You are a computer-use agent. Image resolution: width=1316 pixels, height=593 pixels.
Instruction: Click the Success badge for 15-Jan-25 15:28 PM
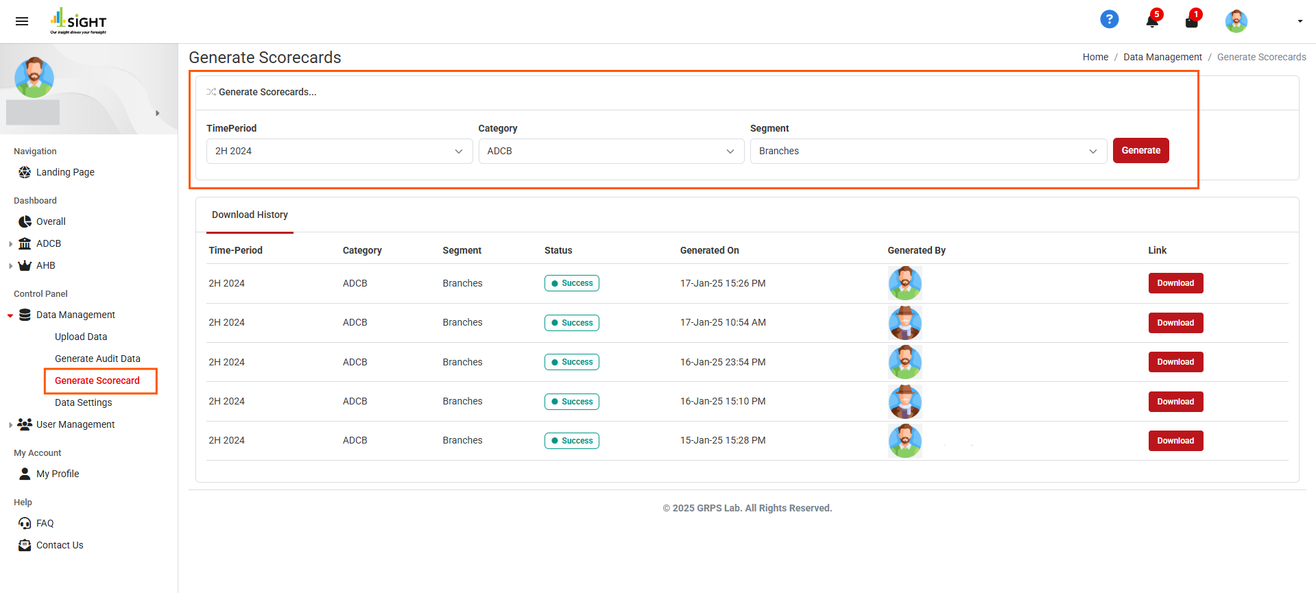click(572, 441)
